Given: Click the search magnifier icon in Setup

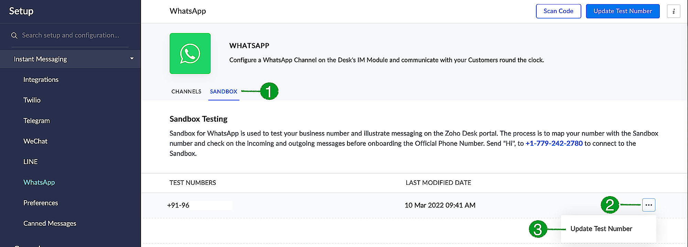Looking at the screenshot, I should coord(14,35).
